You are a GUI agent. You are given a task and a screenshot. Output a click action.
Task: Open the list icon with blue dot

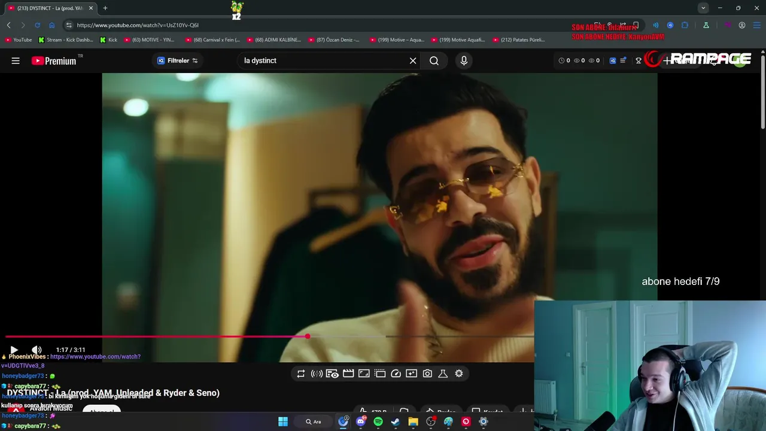point(624,60)
